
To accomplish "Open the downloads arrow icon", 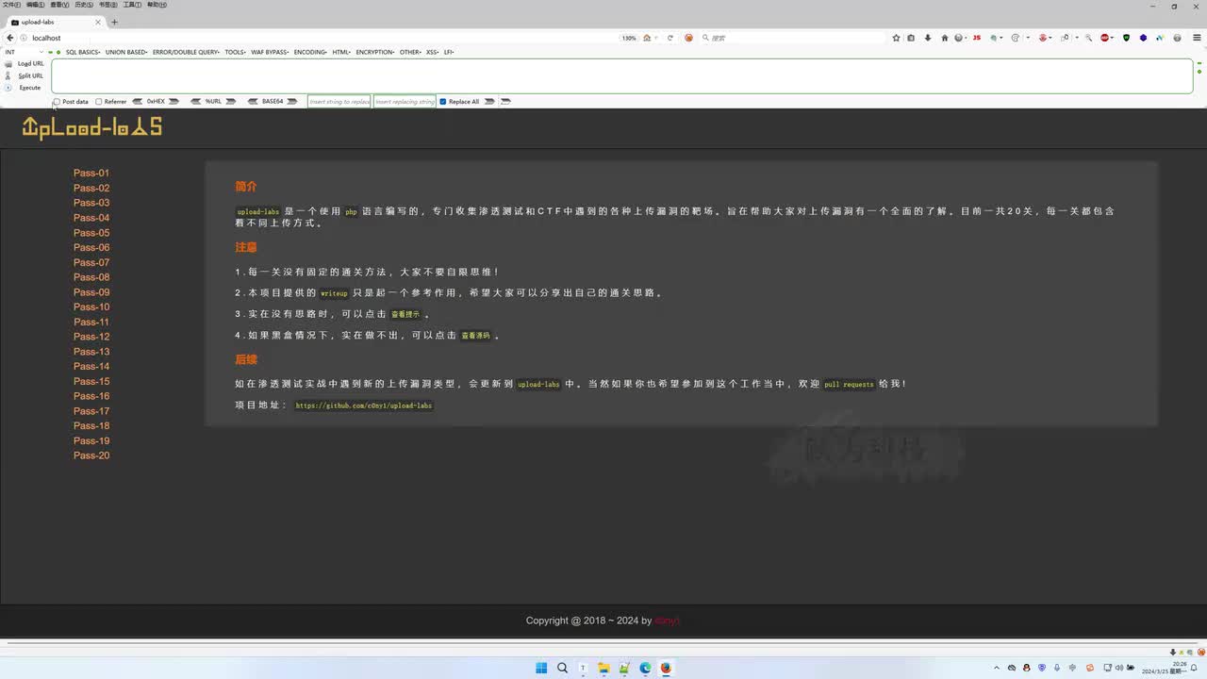I will (928, 38).
